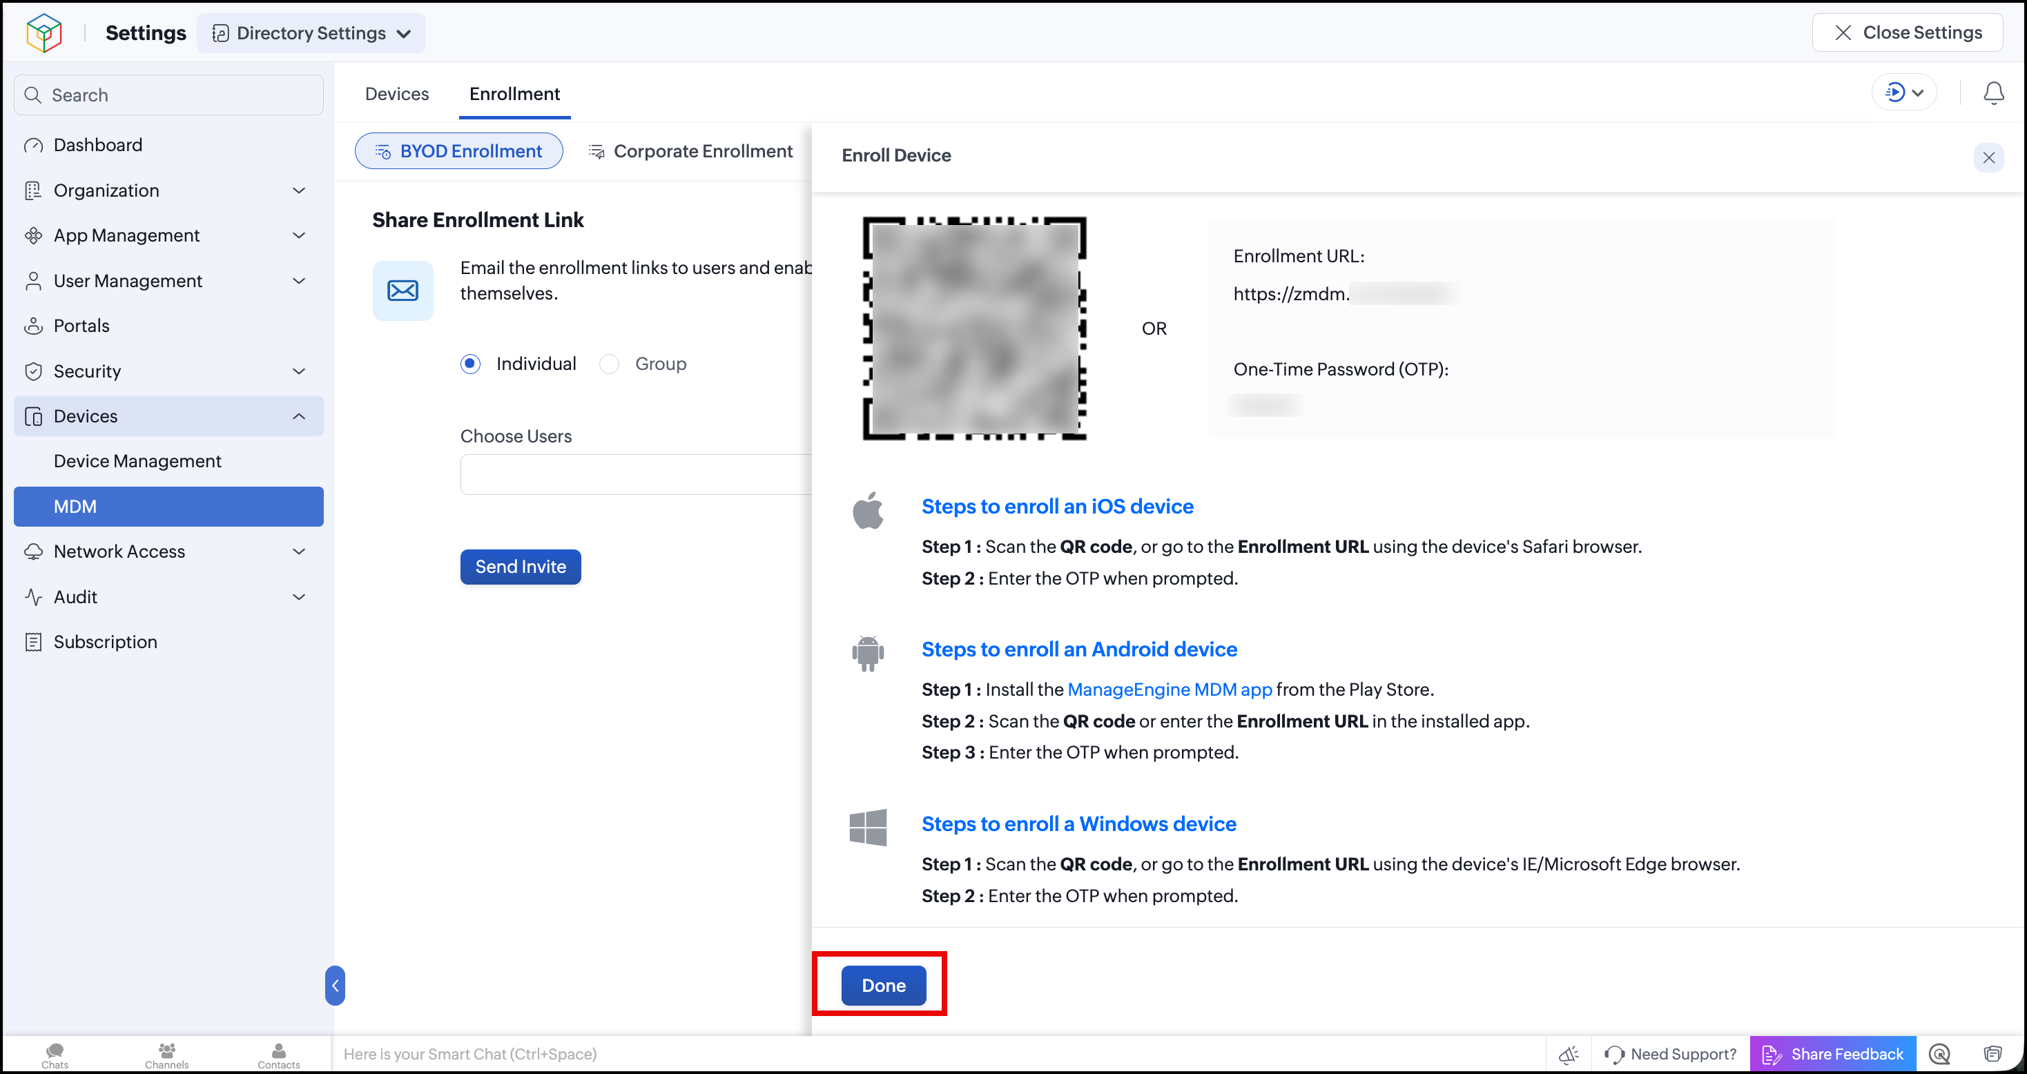Click the Done button
Viewport: 2027px width, 1074px height.
click(x=884, y=985)
